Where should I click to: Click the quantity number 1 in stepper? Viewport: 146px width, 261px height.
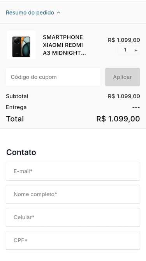125,50
